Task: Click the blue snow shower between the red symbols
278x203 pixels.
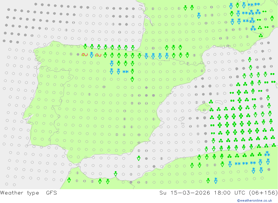Action: click(x=91, y=55)
